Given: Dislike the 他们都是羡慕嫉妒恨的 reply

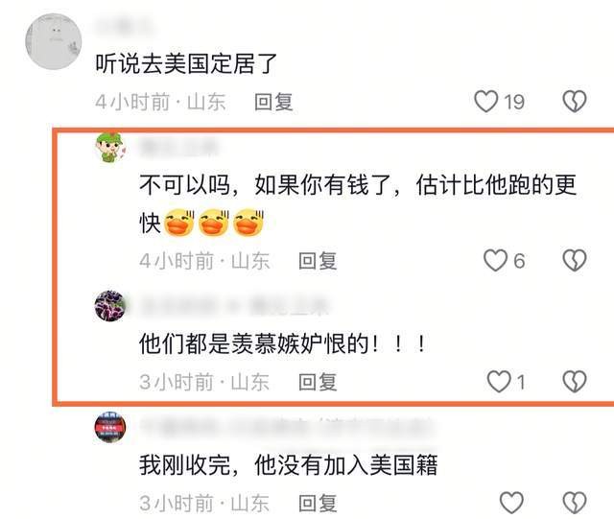Looking at the screenshot, I should click(575, 382).
